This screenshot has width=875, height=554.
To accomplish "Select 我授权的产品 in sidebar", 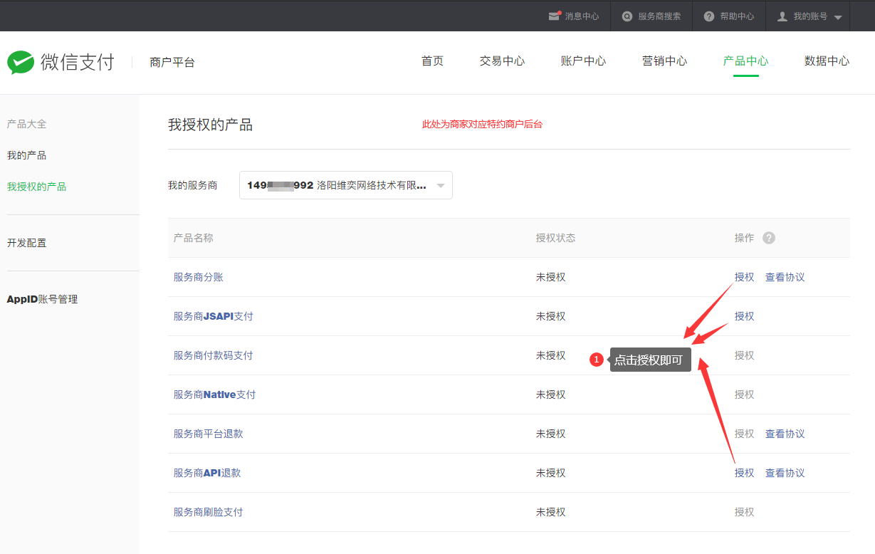I will (x=36, y=187).
